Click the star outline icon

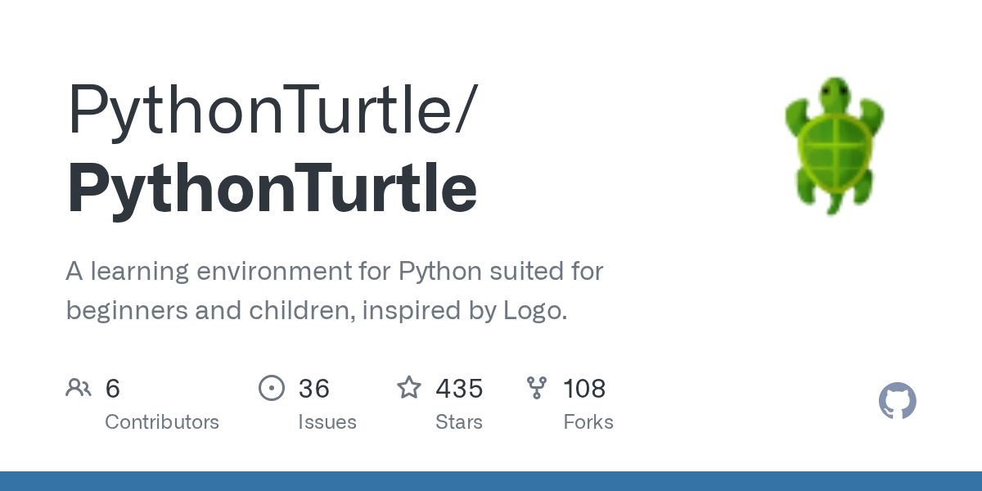408,387
